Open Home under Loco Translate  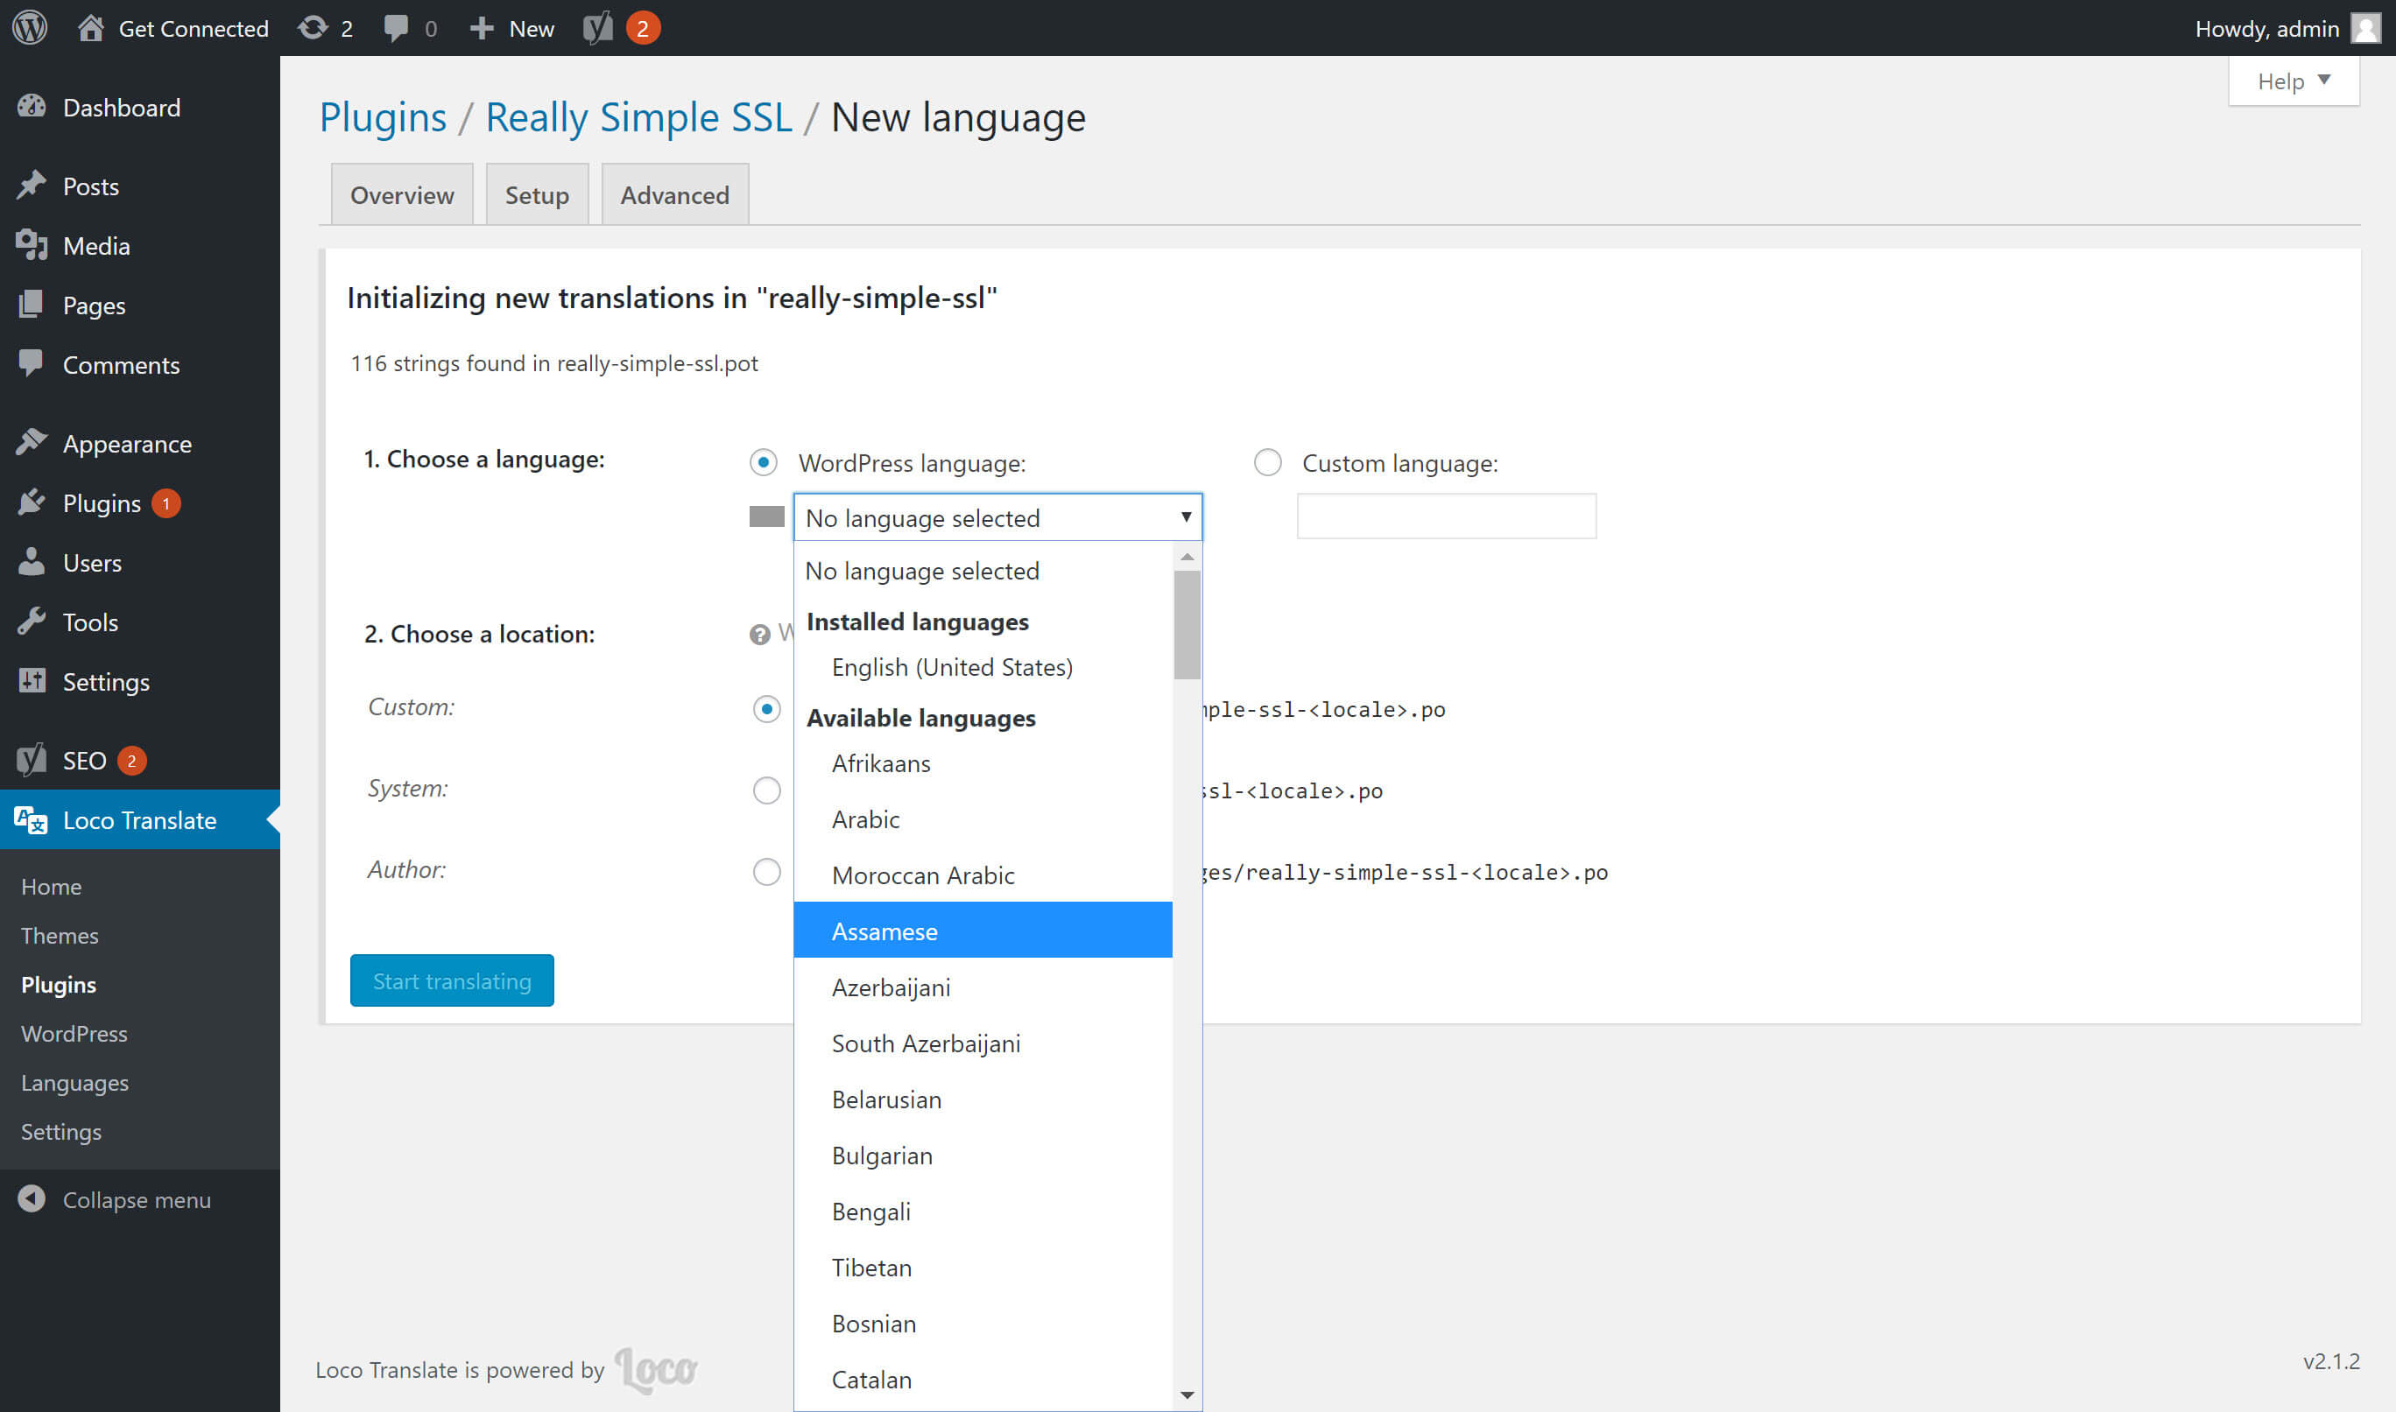tap(52, 886)
